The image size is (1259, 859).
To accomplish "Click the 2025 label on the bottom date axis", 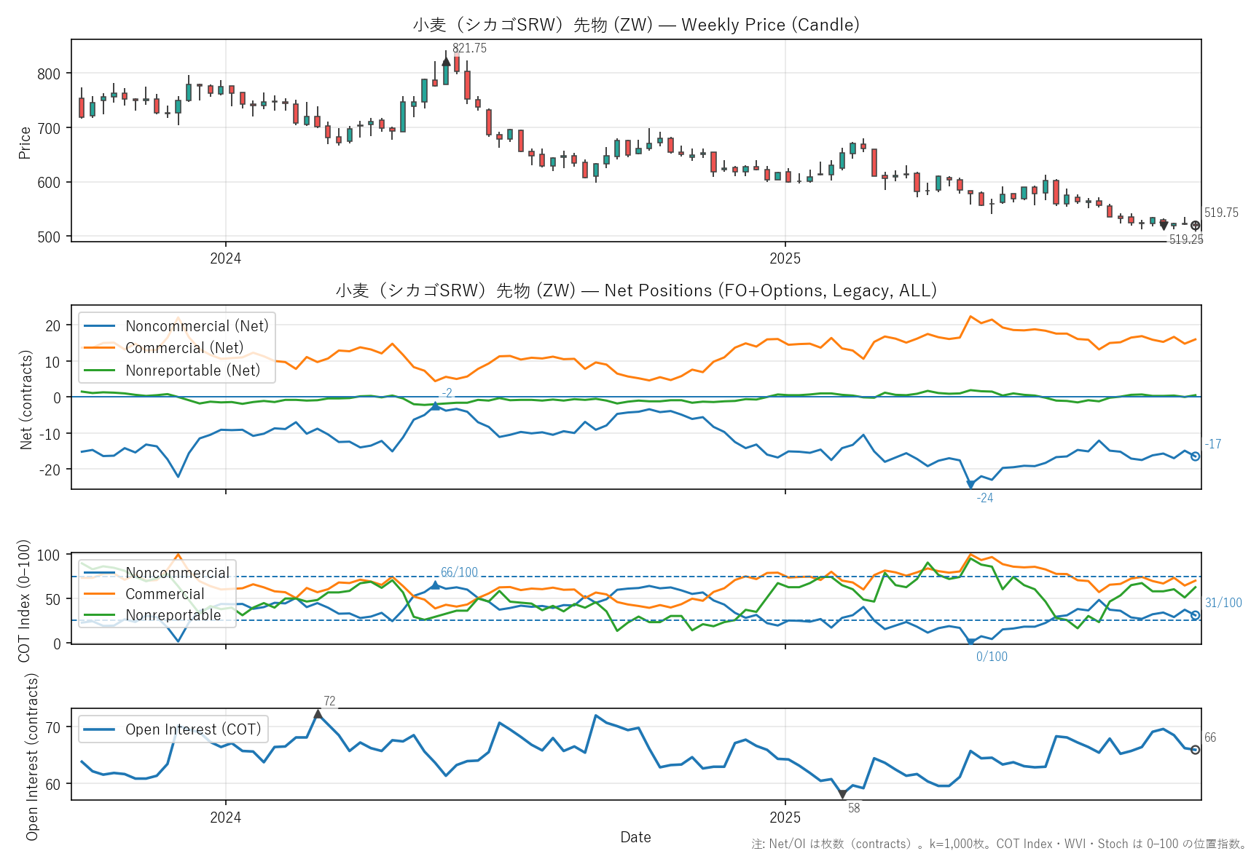I will click(x=785, y=817).
